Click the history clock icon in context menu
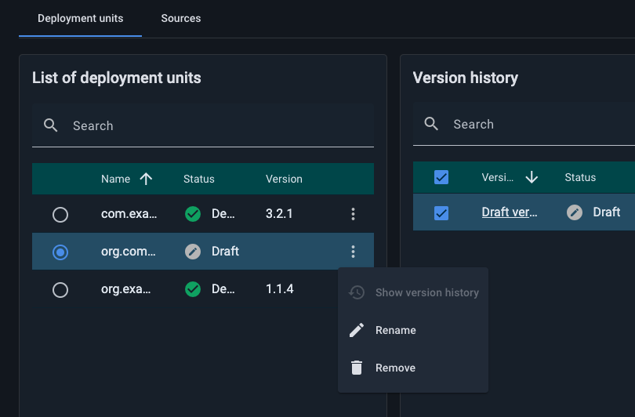Screen dimensions: 635x417 (x=357, y=292)
